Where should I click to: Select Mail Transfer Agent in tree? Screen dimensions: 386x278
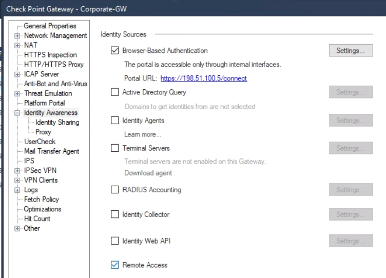(52, 151)
